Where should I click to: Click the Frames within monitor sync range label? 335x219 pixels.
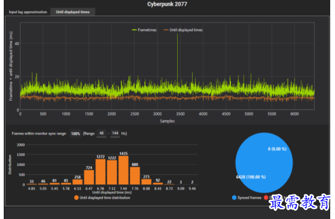coord(39,134)
